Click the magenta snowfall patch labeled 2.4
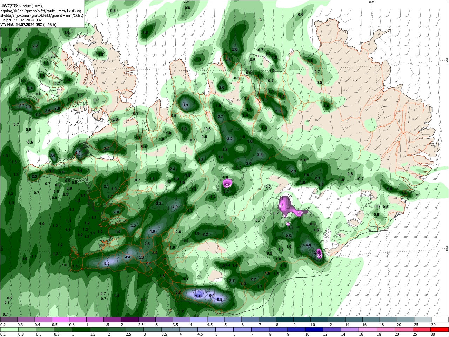Image resolution: width=449 pixels, height=337 pixels. [x=228, y=184]
